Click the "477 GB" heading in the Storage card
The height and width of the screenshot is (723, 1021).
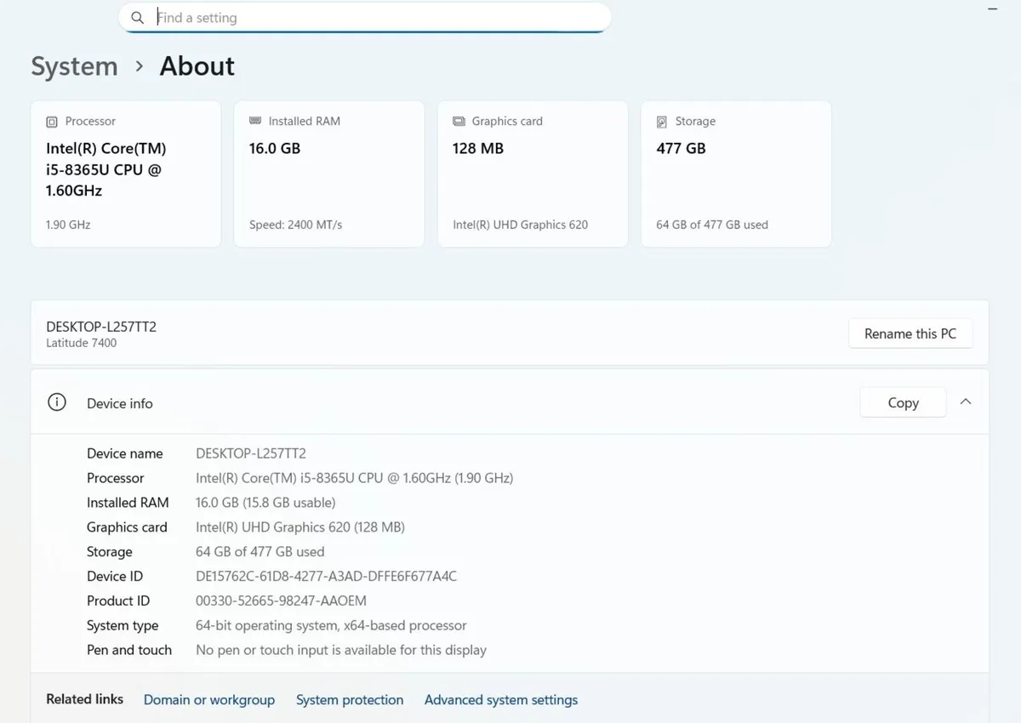[682, 148]
